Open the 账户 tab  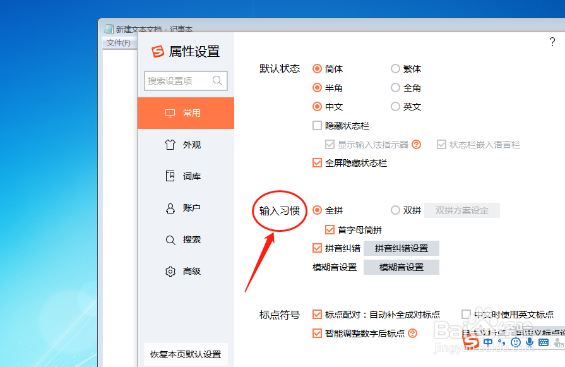[186, 208]
